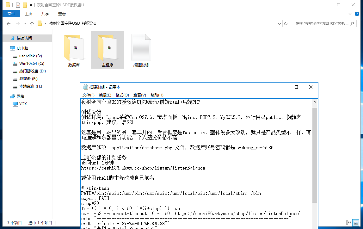Click the up-one-level navigation arrow
The height and width of the screenshot is (229, 363).
[33, 23]
